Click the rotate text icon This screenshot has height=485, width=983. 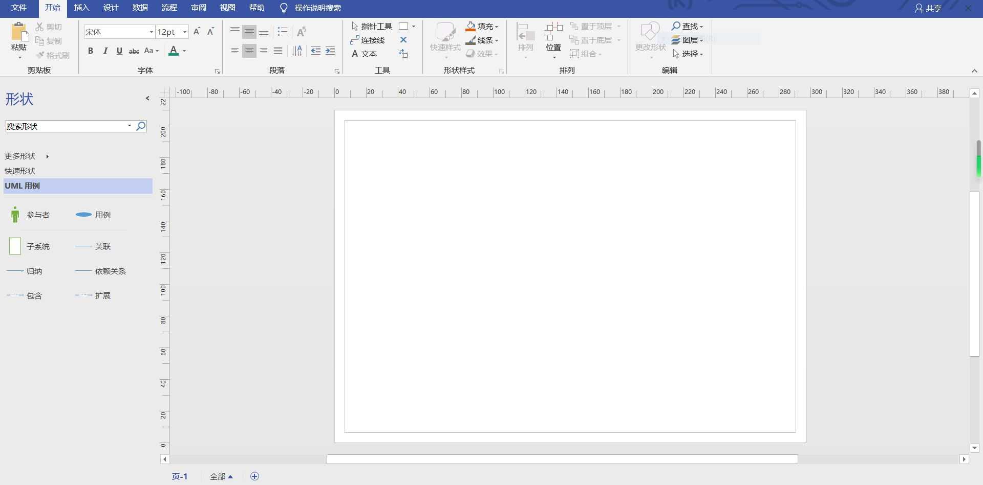coord(302,32)
